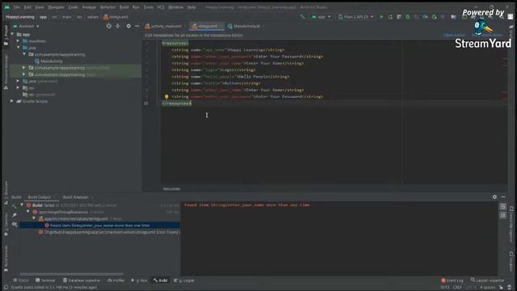
Task: Click the green Run app play icon
Action: pyautogui.click(x=381, y=16)
